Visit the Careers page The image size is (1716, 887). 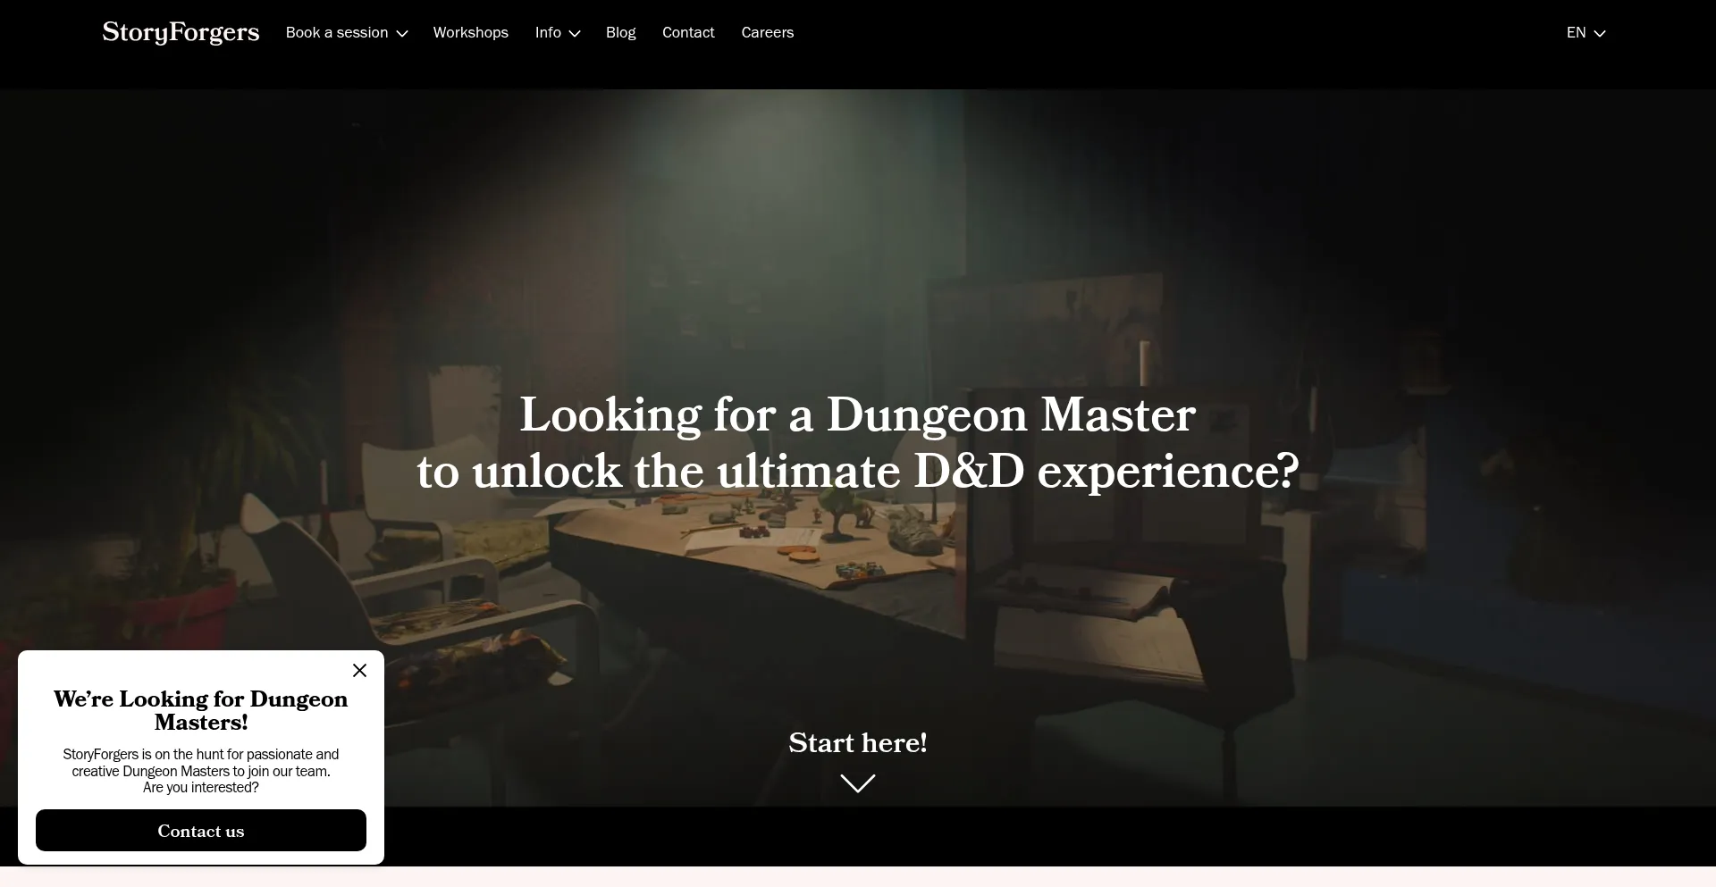pyautogui.click(x=767, y=32)
